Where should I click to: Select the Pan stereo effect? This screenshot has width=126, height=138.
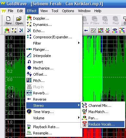pos(103,118)
